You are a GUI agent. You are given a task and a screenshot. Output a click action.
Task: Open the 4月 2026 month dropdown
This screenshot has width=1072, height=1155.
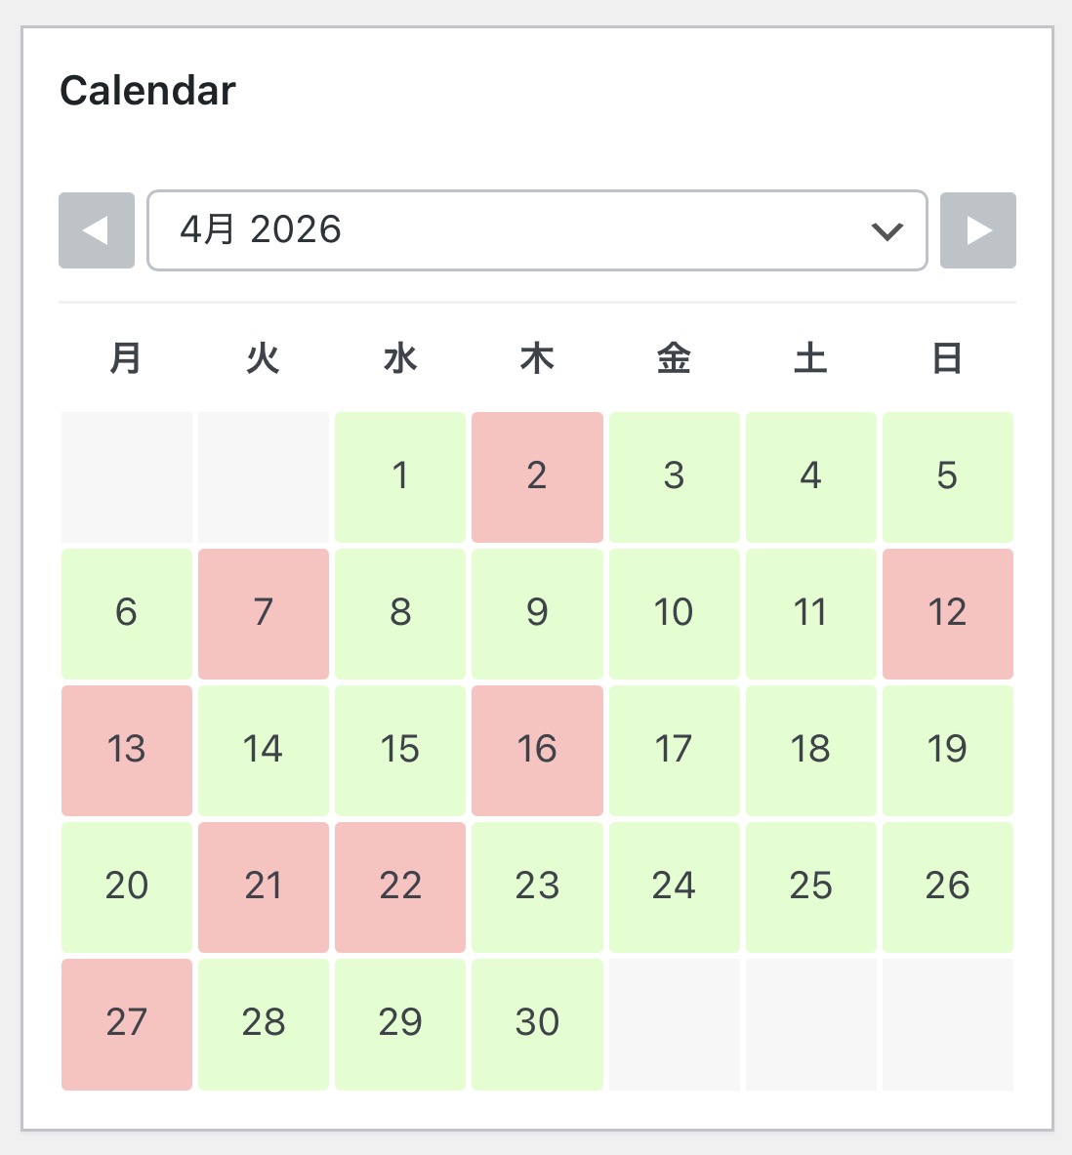point(536,230)
